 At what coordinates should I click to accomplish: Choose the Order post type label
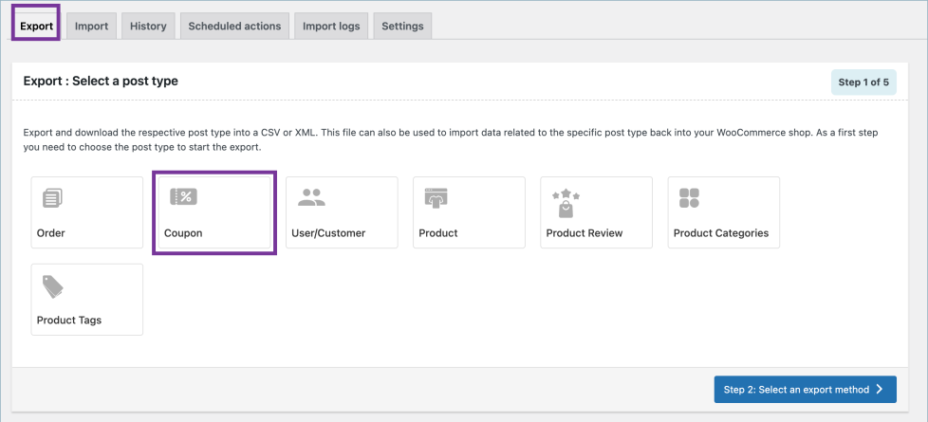click(51, 232)
